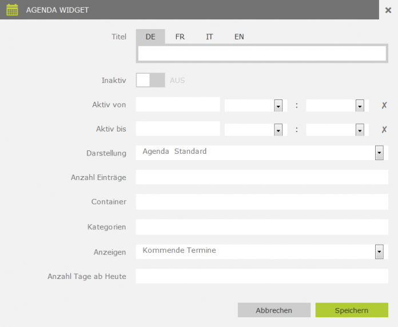Click the Container label
398x327 pixels.
pos(109,202)
